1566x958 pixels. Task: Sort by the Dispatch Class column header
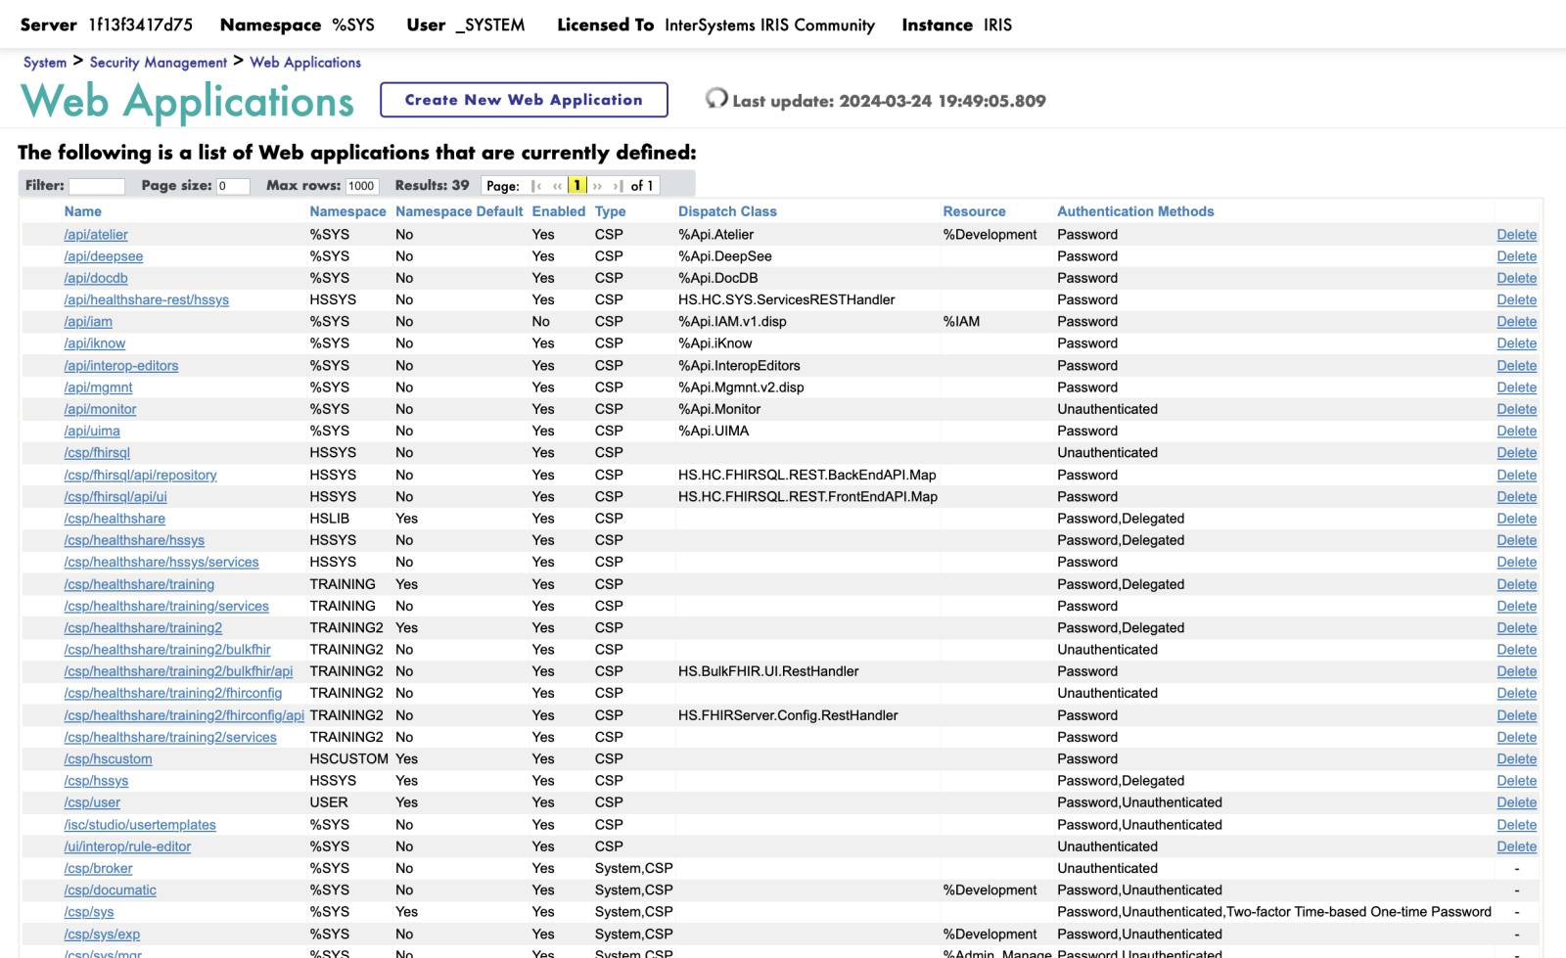[x=726, y=211]
